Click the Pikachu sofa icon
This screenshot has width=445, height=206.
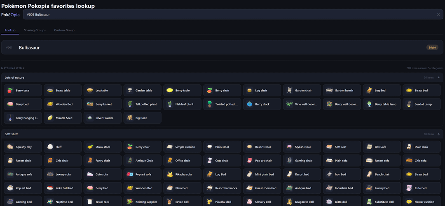170,174
